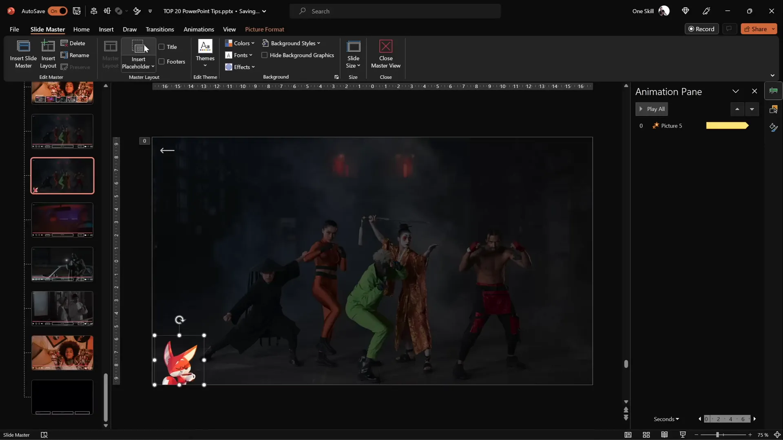Switch to Reading View icon
Image resolution: width=783 pixels, height=440 pixels.
[665, 435]
